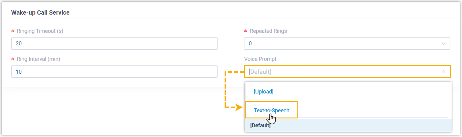
Task: Choose the [Upload] voice prompt option
Action: pos(263,91)
